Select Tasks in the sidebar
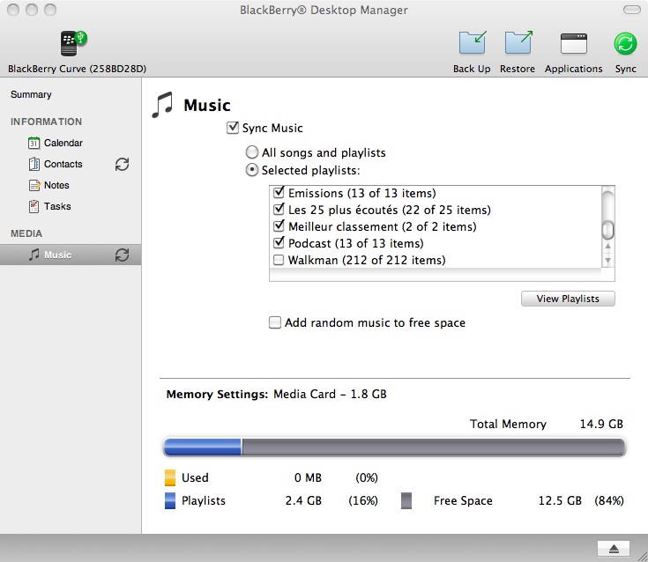This screenshot has height=562, width=648. coord(57,206)
